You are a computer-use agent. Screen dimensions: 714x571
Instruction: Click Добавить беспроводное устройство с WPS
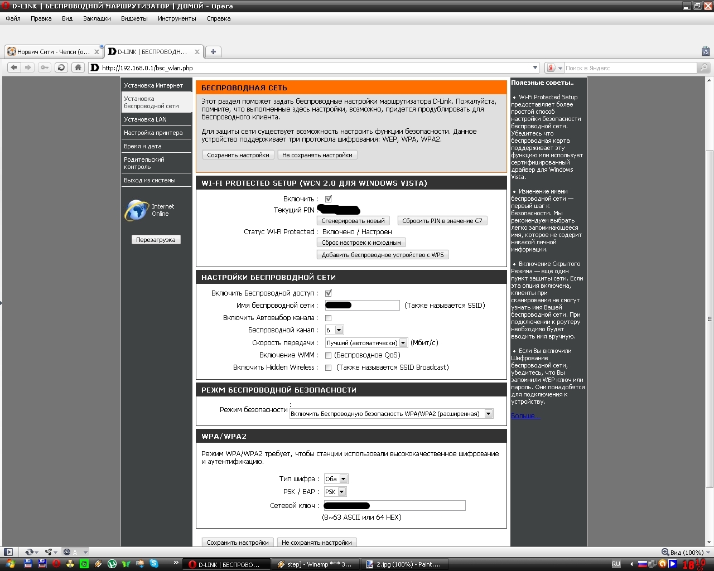point(383,255)
